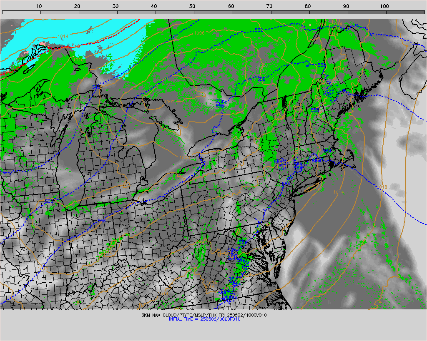Click the "40" scale label
This screenshot has width=427, height=341.
(154, 6)
